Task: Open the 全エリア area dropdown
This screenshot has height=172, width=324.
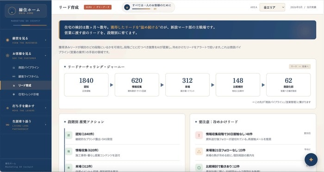Action: coord(272,7)
